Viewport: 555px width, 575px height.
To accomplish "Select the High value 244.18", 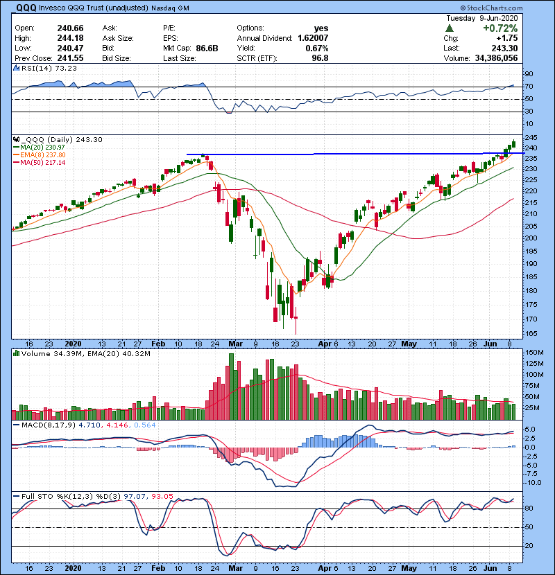I will click(x=70, y=38).
